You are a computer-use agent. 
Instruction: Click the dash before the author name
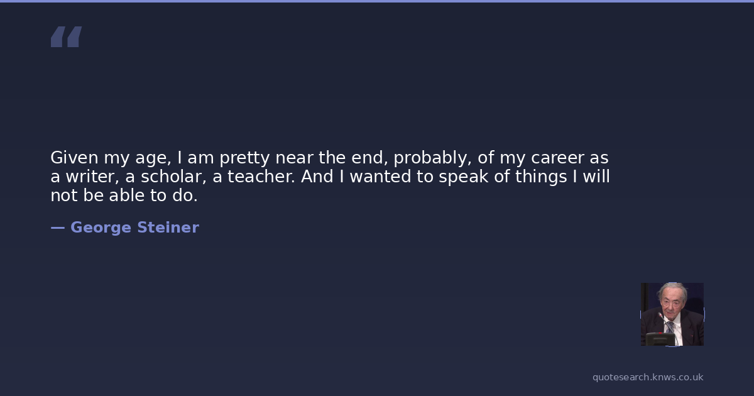tap(57, 228)
